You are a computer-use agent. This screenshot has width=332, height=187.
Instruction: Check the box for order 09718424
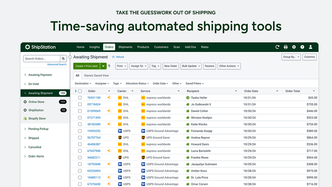click(x=80, y=104)
